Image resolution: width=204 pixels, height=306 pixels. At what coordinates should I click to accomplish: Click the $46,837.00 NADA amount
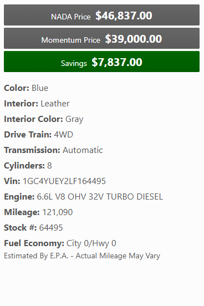(124, 16)
